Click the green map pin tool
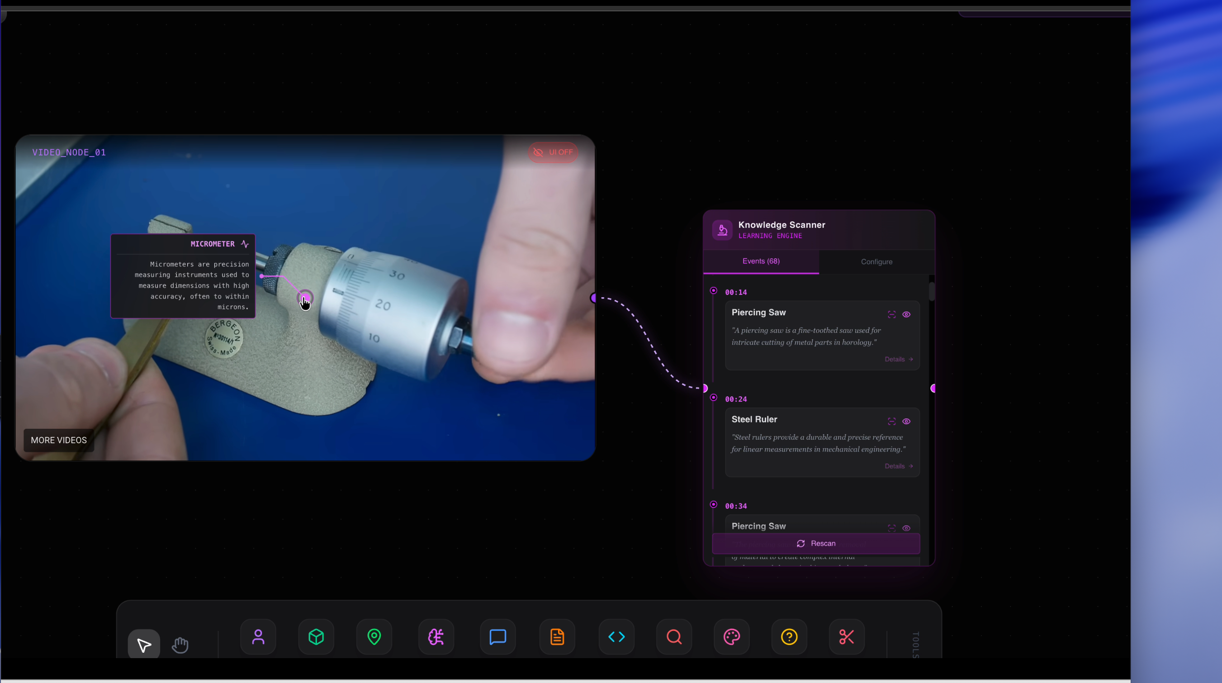This screenshot has width=1222, height=683. pyautogui.click(x=374, y=636)
